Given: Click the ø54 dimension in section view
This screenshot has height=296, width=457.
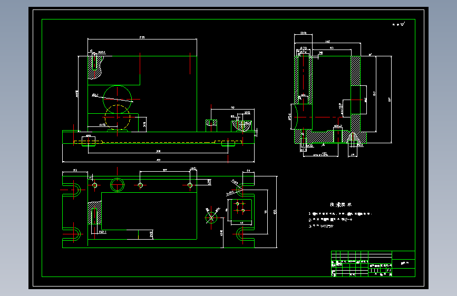Looking at the screenshot, I should click(290, 117).
